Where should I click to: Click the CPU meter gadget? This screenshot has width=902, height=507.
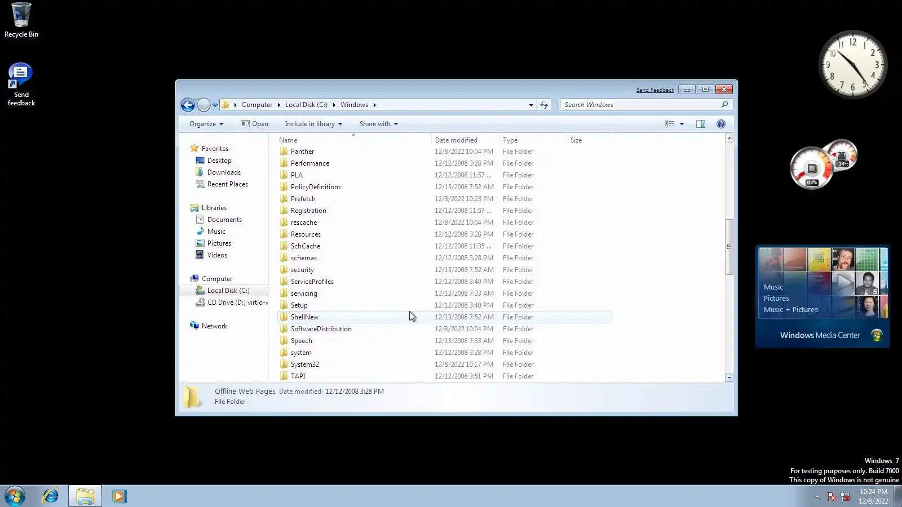[811, 168]
